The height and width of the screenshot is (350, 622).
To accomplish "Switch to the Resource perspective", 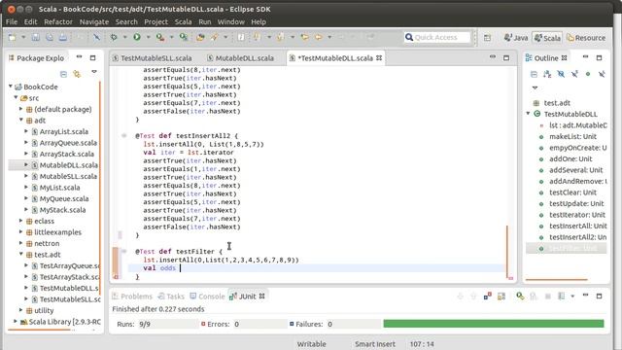I will [x=586, y=38].
